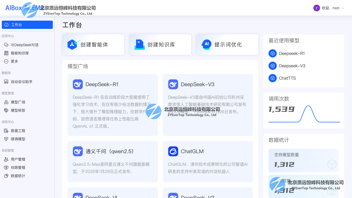This screenshot has width=352, height=198.
Task: Click the whale logo of DeepSeek-V3 card
Action: [x=173, y=84]
